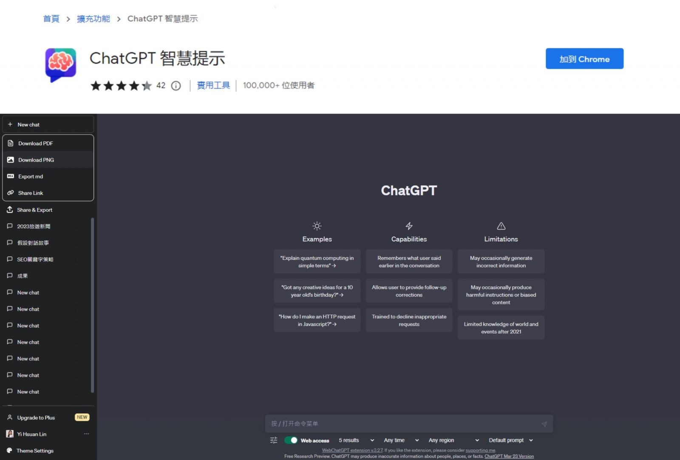Screen dimensions: 680x460
Task: Select Share Link menu entry
Action: (x=48, y=193)
